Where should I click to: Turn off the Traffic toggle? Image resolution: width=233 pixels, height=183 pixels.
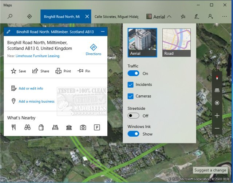133,74
